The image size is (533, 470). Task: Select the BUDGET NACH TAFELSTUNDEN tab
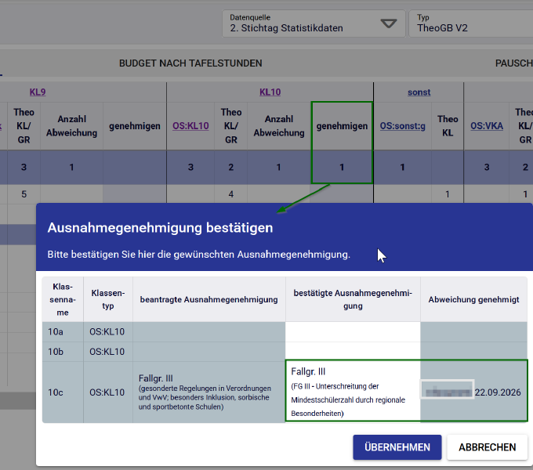pos(190,63)
